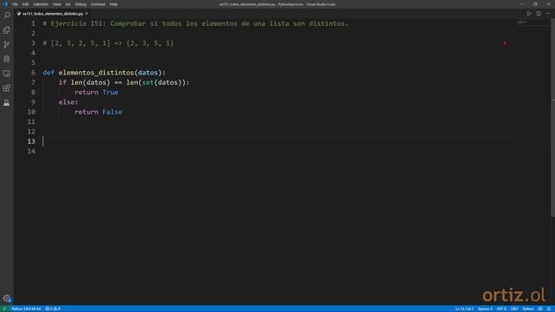The image size is (555, 312).
Task: Change indentation via Spaces: 4
Action: point(485,309)
